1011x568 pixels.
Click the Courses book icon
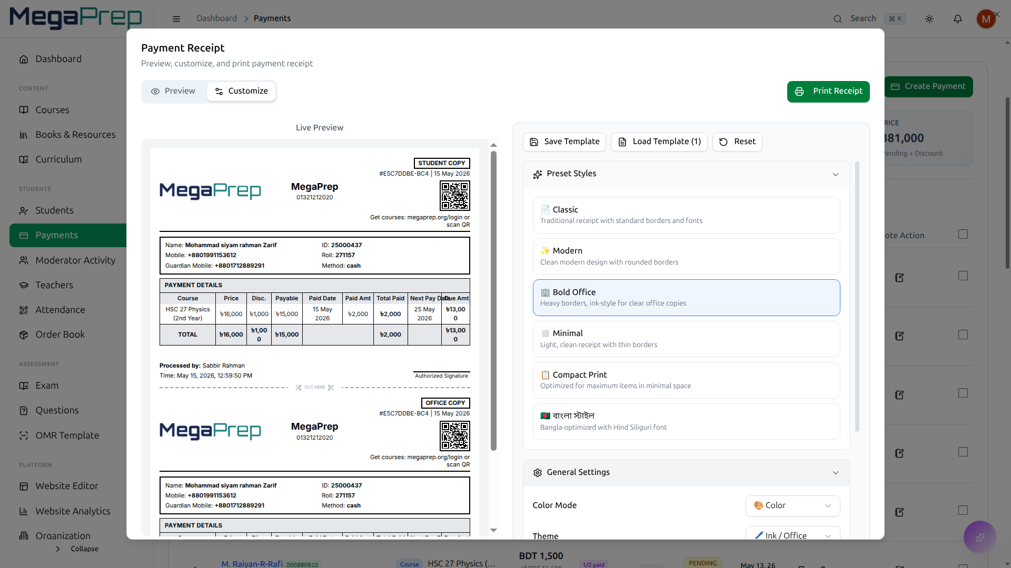coord(24,110)
